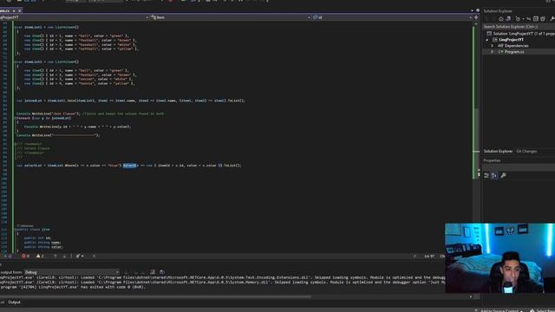Screen dimensions: 555x312
Task: Open the Show output from Debug dropdown
Action: [x=71, y=272]
